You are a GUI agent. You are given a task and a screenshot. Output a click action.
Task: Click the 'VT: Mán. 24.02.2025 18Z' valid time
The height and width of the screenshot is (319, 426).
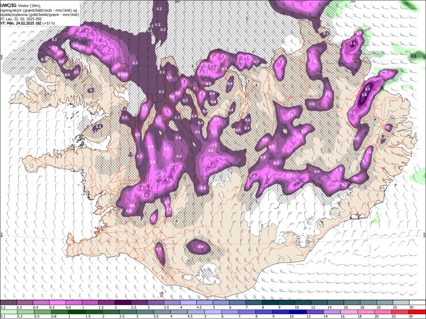[20, 23]
